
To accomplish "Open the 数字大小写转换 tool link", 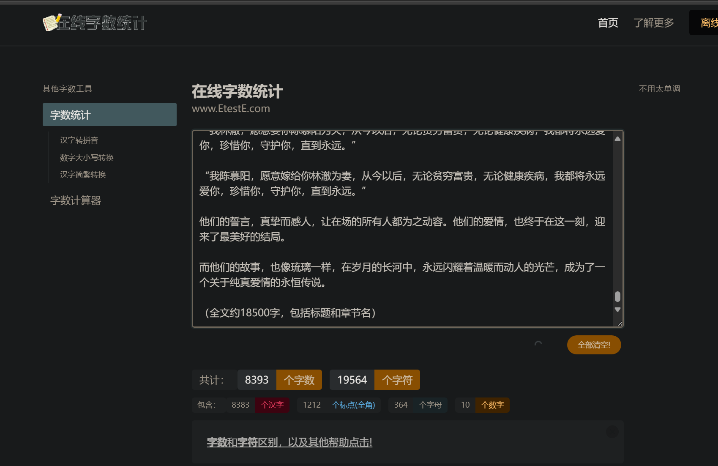I will point(87,157).
